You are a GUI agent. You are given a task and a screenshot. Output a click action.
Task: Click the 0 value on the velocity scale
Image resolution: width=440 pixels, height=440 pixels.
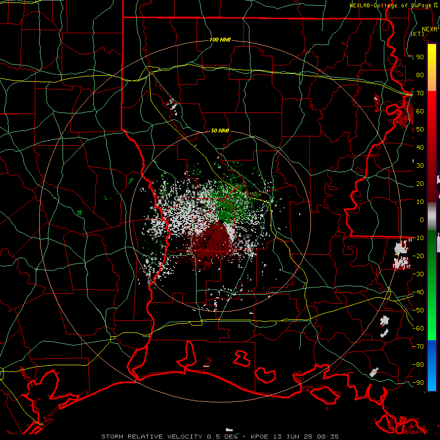point(422,220)
